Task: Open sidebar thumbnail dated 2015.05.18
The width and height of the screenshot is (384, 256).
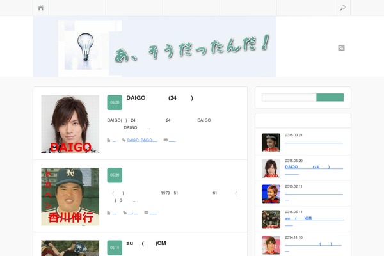Action: [271, 220]
